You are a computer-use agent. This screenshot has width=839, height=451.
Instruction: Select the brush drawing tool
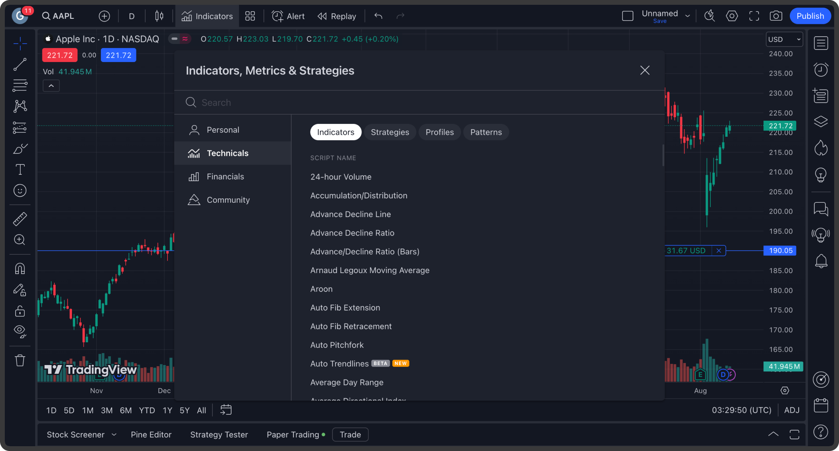click(x=20, y=149)
